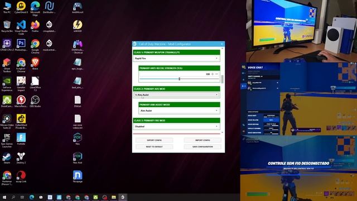Open Recycle Bin on desktop

[7, 26]
